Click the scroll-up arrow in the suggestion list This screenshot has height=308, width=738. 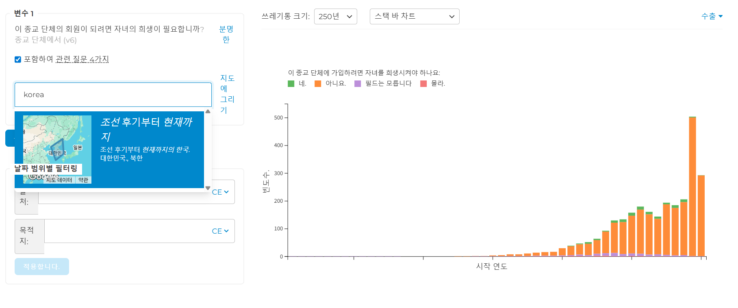(208, 111)
